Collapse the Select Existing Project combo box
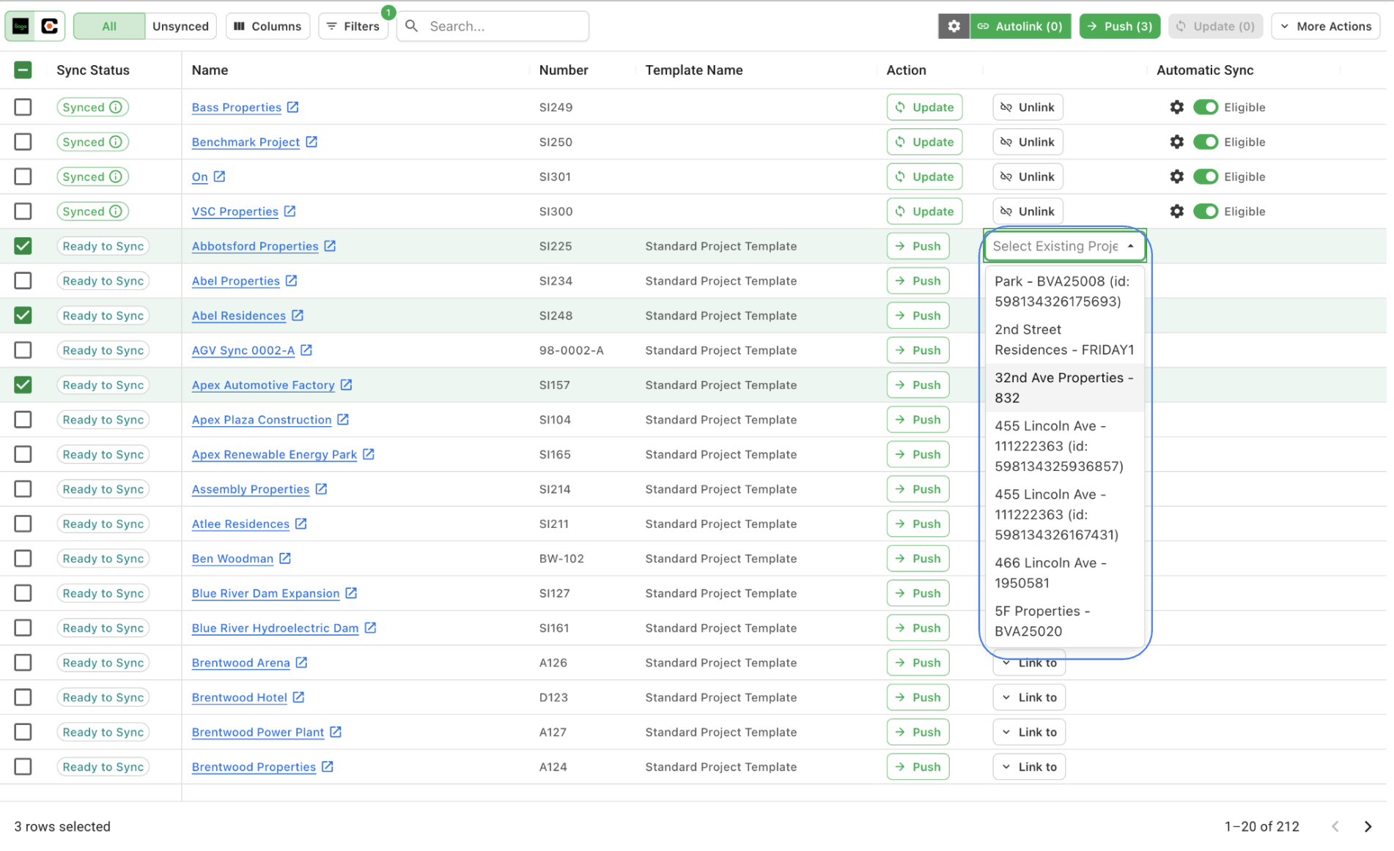The height and width of the screenshot is (851, 1394). tap(1131, 246)
